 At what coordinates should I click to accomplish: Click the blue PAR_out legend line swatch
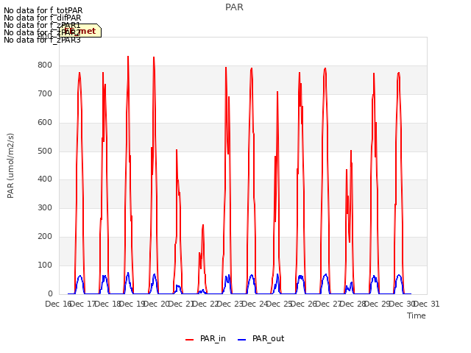pyautogui.click(x=242, y=340)
